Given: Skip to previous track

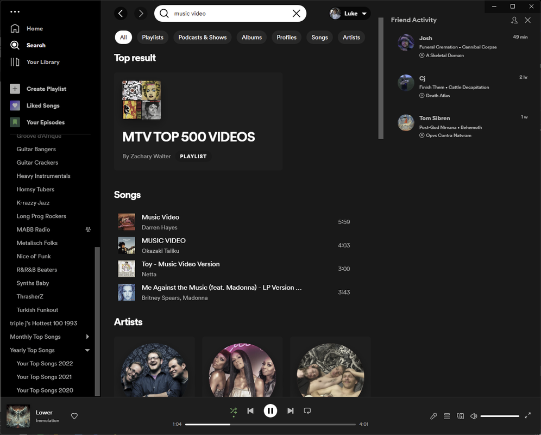Looking at the screenshot, I should 250,411.
